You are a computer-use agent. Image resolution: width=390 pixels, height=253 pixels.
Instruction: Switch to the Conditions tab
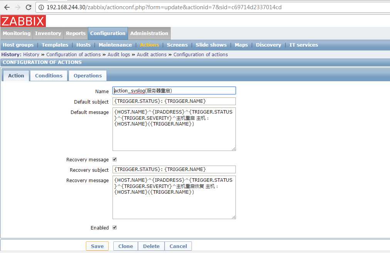[49, 75]
